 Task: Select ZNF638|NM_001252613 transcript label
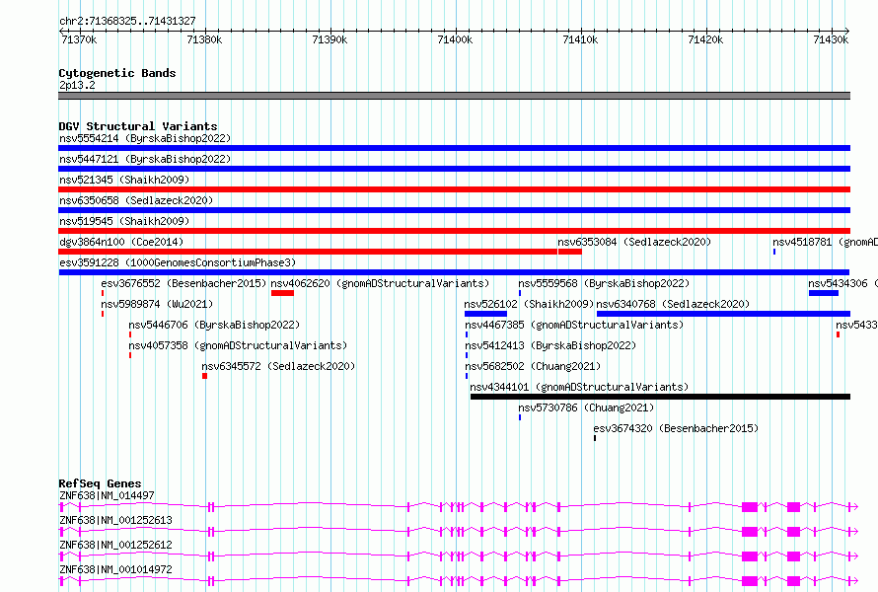pyautogui.click(x=115, y=520)
